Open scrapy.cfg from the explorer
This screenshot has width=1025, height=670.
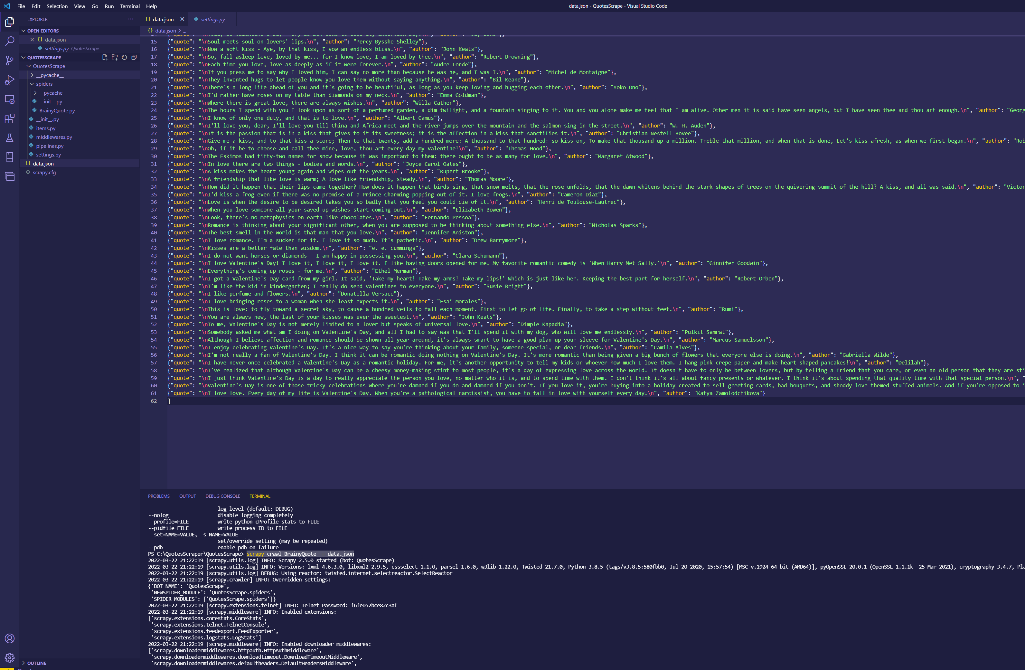[x=44, y=172]
